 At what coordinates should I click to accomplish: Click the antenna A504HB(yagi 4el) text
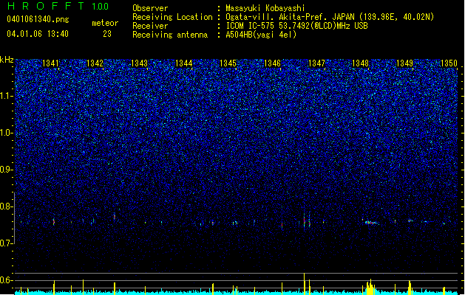[x=261, y=35]
